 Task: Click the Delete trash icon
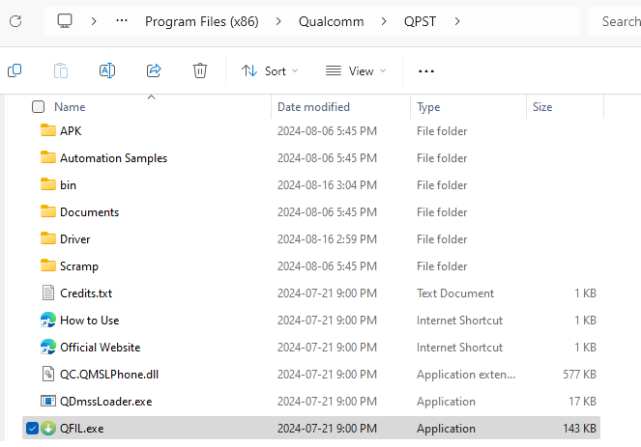pyautogui.click(x=200, y=70)
